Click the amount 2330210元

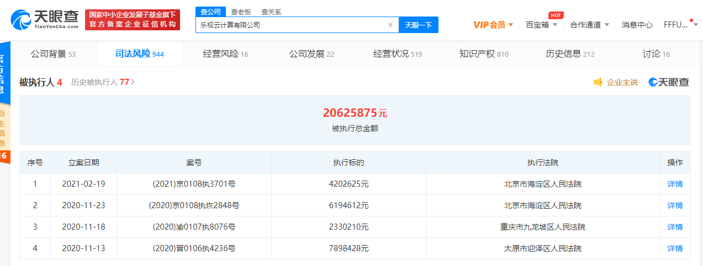(x=348, y=227)
